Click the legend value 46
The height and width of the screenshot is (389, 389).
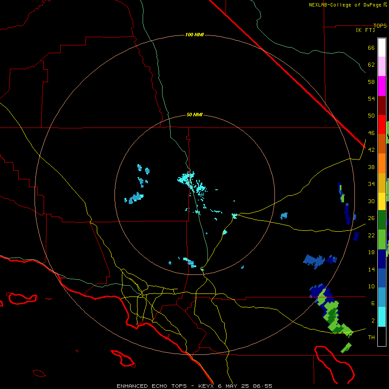coord(371,133)
